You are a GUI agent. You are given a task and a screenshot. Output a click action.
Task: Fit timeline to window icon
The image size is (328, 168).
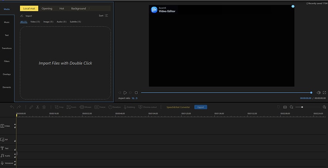click(285, 107)
